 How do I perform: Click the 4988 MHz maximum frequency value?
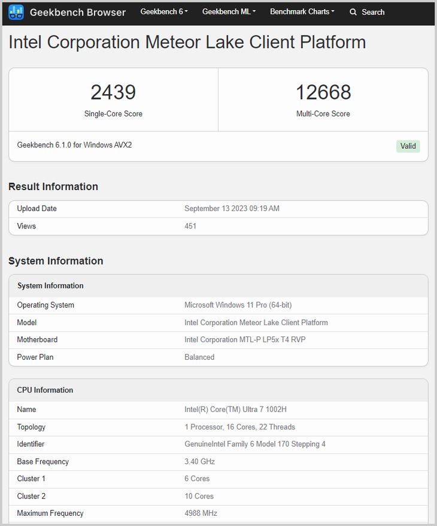[201, 513]
